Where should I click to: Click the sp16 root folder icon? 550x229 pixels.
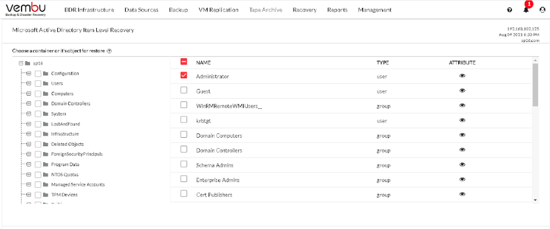tap(27, 63)
